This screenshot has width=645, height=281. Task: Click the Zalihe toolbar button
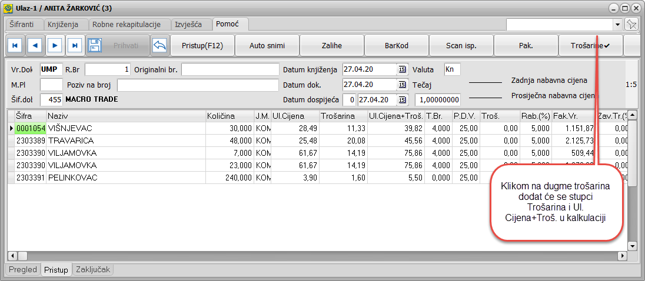coord(332,45)
